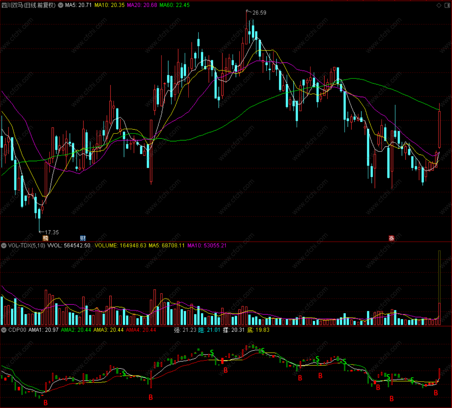Click the volume MA5: 68708.11 label

point(167,246)
